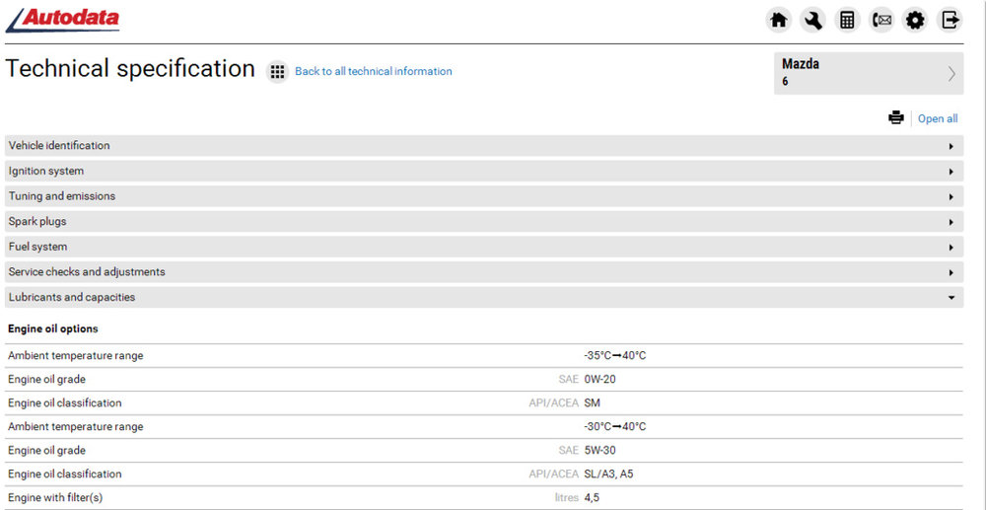Click Engine with filter(s) row label

[x=55, y=498]
